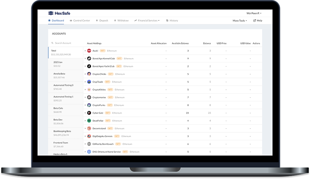Click the DeadFellaz asset icon
310x179 pixels.
point(89,121)
